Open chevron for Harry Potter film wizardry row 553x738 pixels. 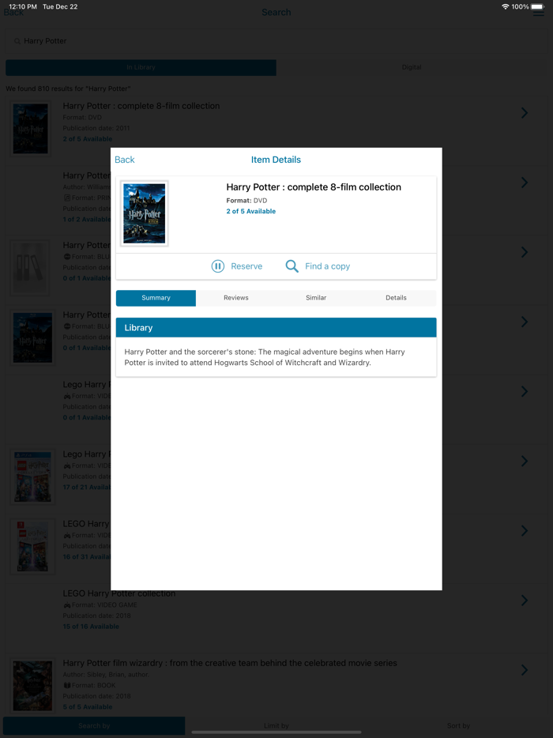tap(525, 670)
